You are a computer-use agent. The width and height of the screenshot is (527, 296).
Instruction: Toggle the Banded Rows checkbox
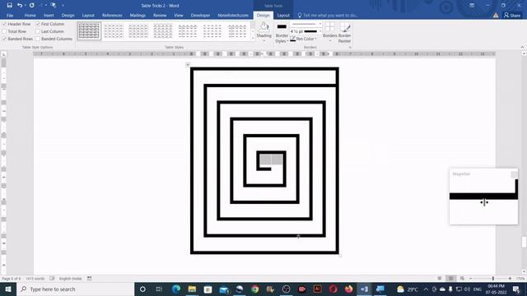4,39
